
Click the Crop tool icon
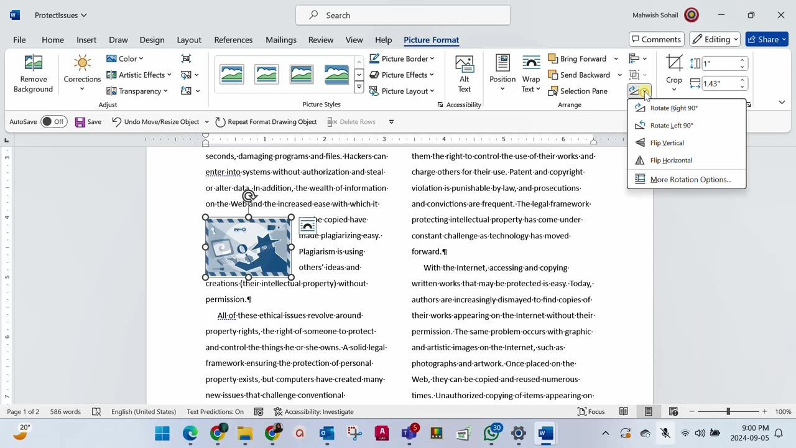coord(674,63)
